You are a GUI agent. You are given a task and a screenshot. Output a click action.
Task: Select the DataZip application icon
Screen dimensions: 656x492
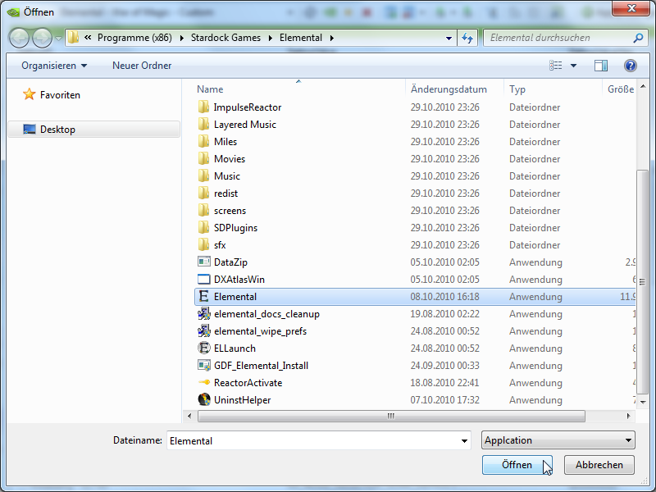click(x=204, y=262)
